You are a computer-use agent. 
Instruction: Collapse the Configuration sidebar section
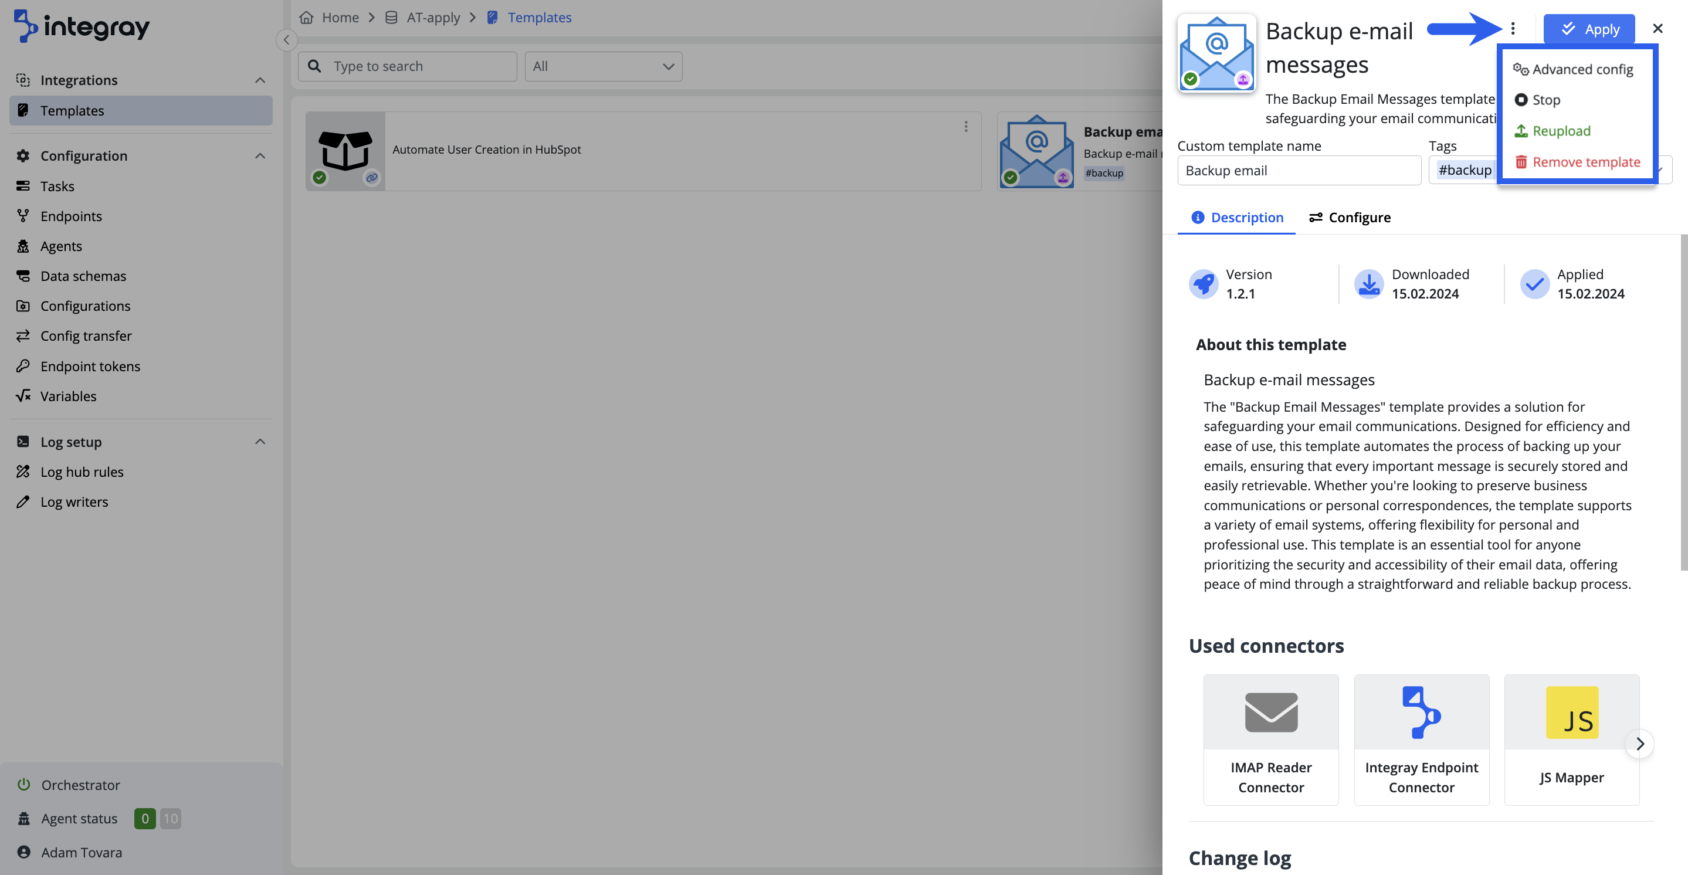pyautogui.click(x=259, y=156)
